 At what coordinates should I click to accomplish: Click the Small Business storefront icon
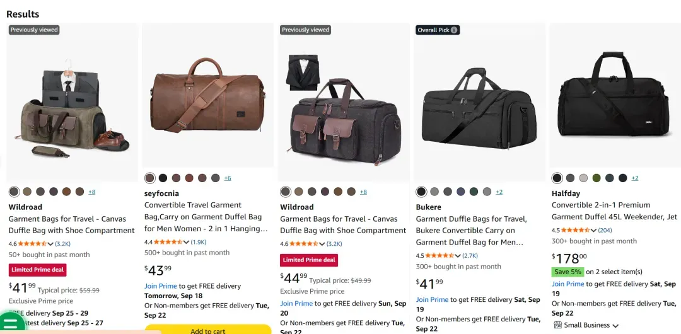point(557,325)
